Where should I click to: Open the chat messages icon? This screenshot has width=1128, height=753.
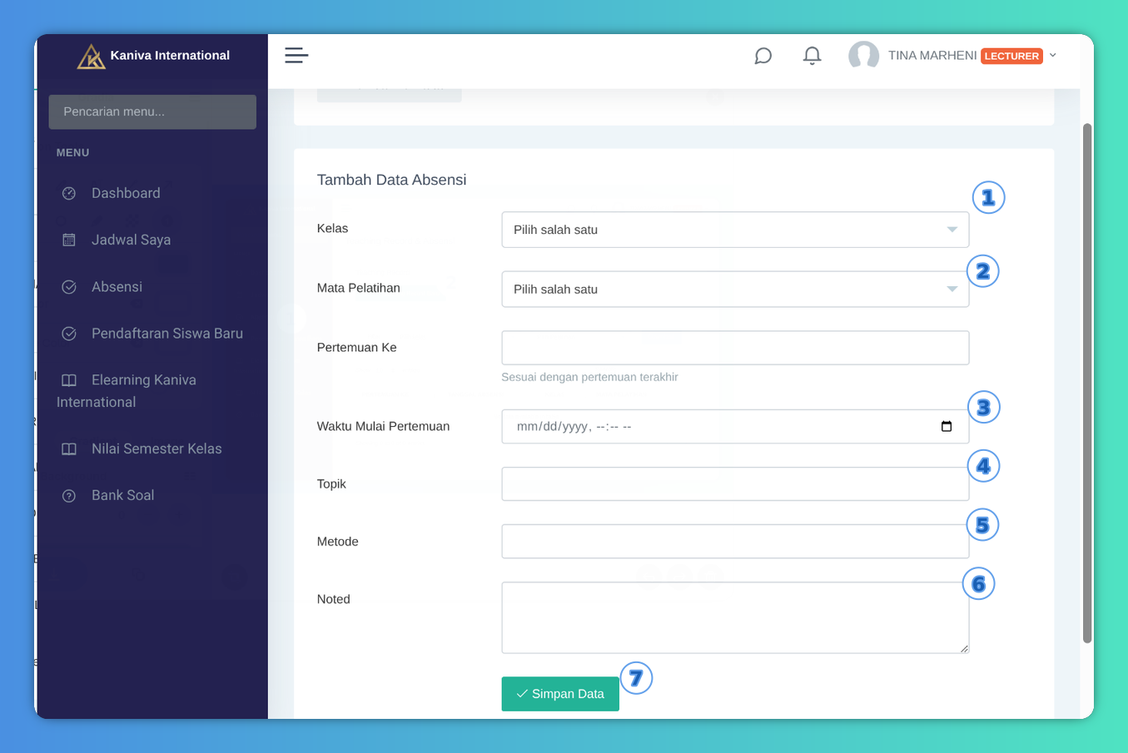click(x=763, y=56)
